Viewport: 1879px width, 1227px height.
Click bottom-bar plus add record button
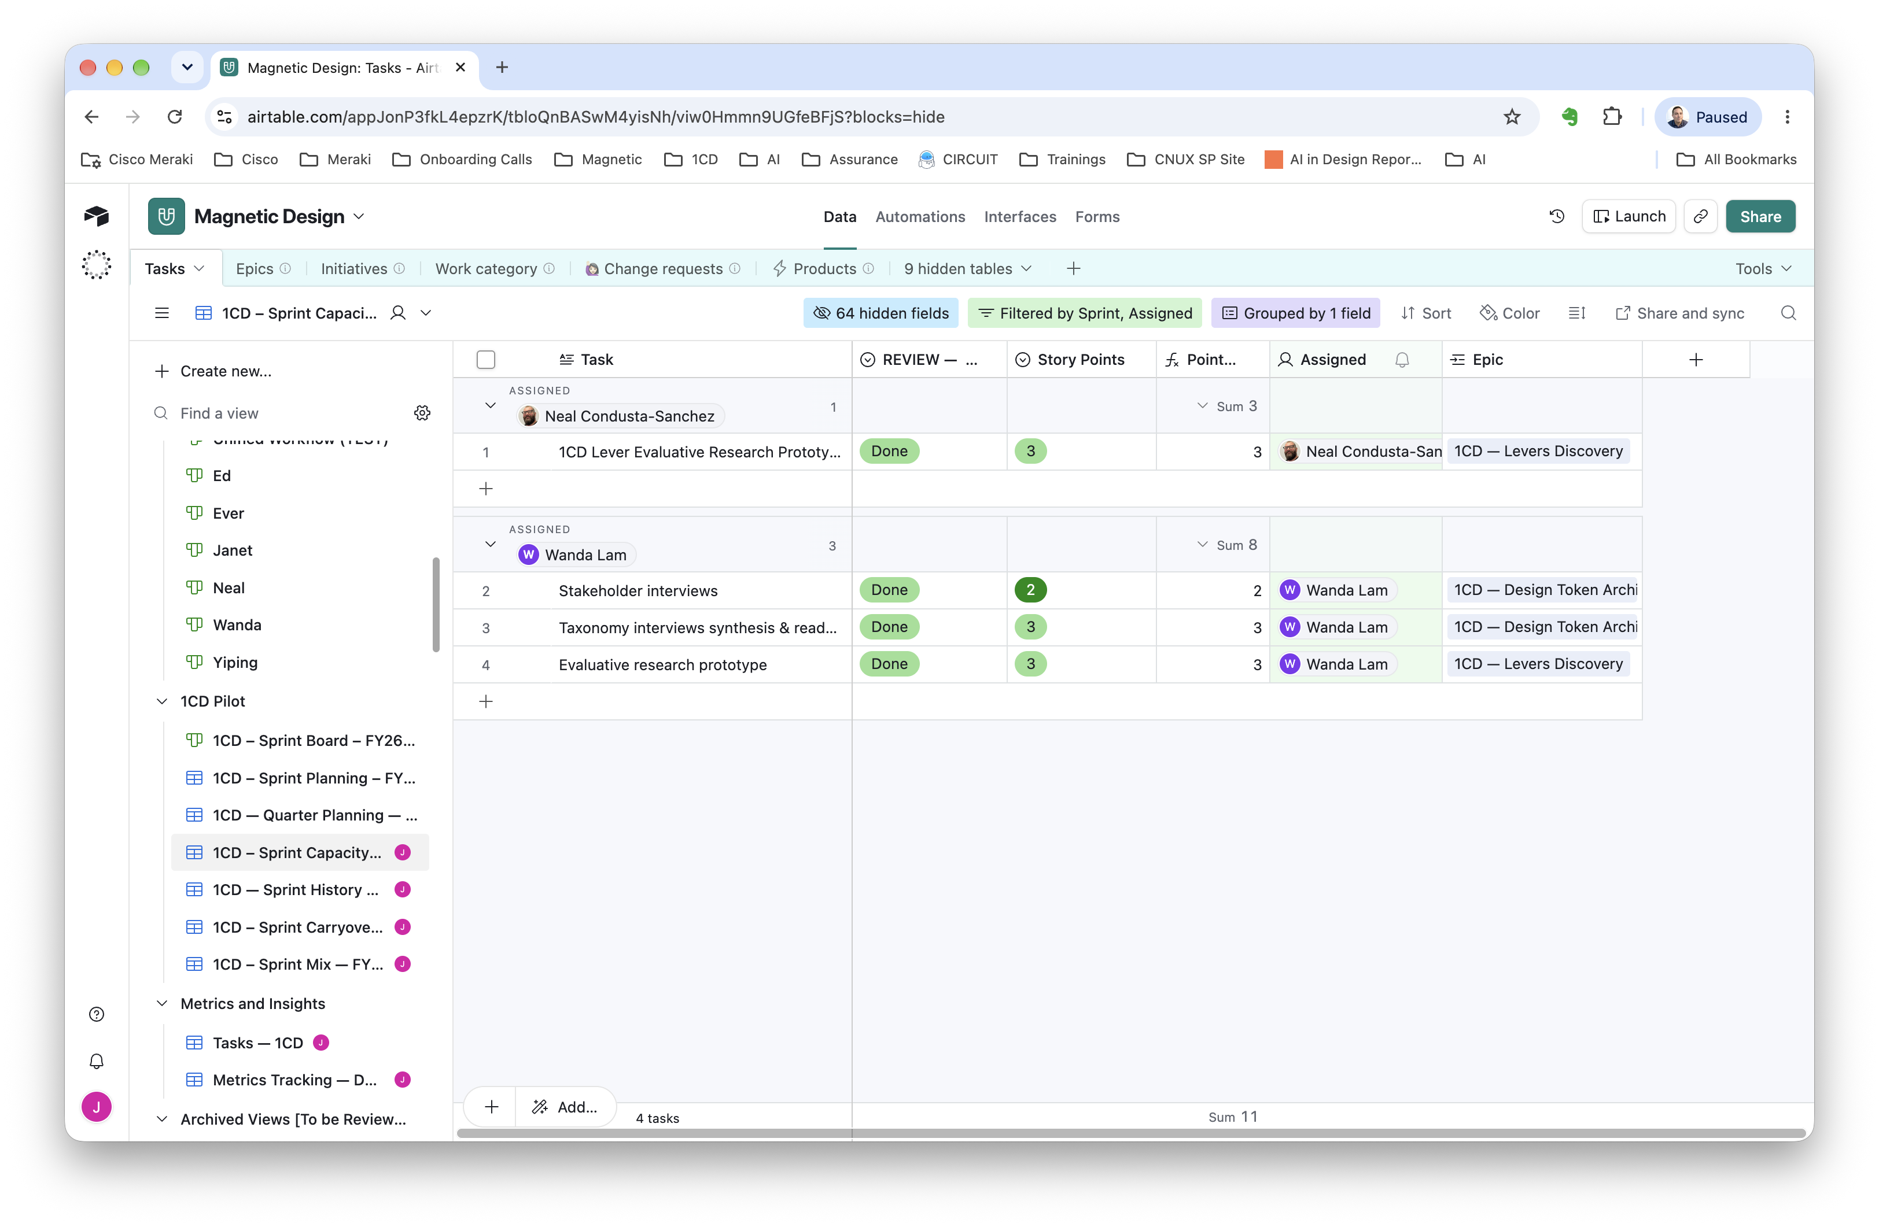click(x=491, y=1107)
